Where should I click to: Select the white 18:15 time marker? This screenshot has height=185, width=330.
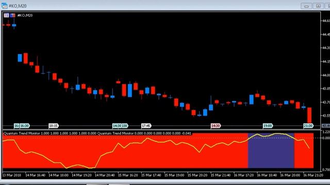(x=54, y=126)
